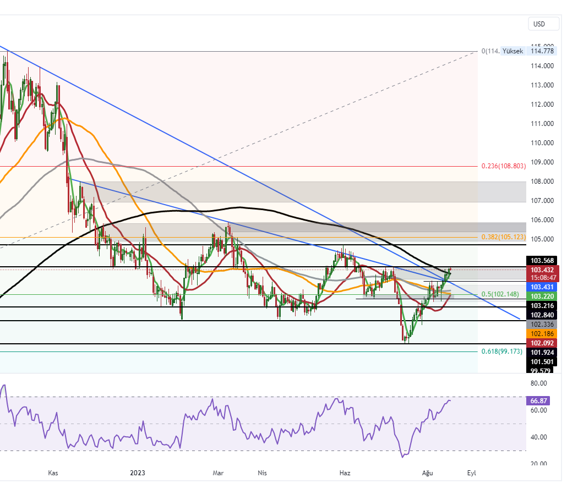Click the Yüksek 114.778 high price label
The height and width of the screenshot is (500, 567).
530,51
